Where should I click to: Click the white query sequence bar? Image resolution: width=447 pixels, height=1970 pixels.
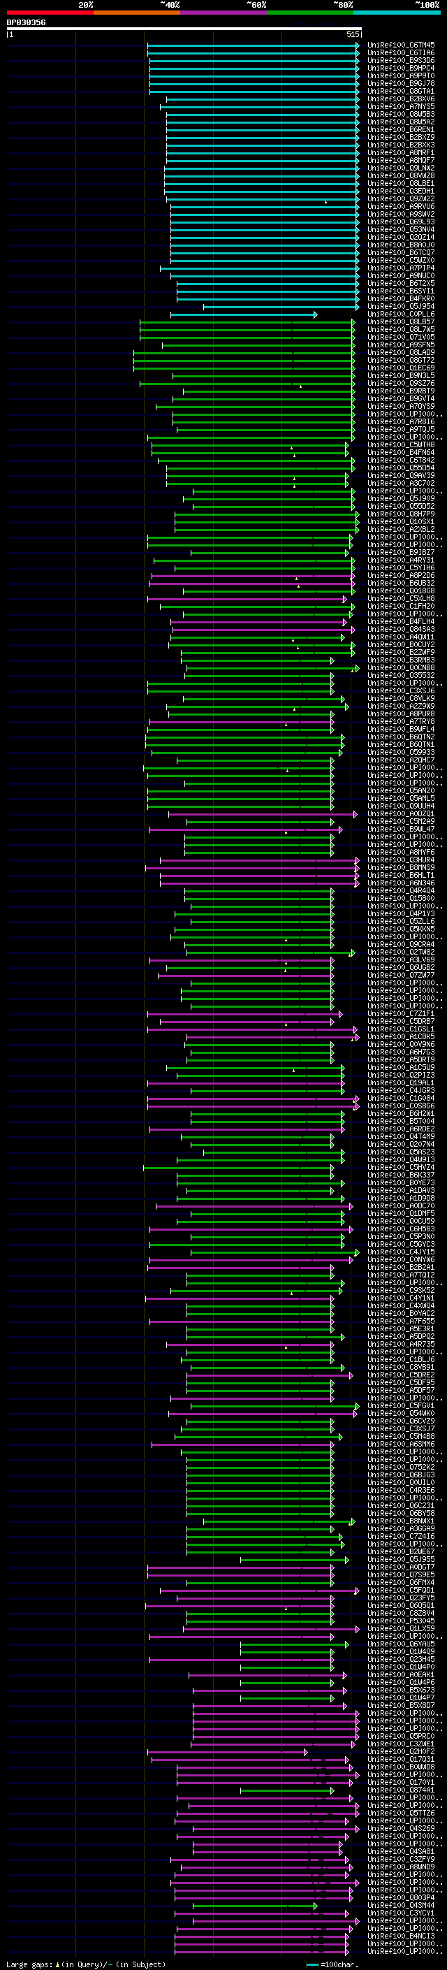pos(184,28)
